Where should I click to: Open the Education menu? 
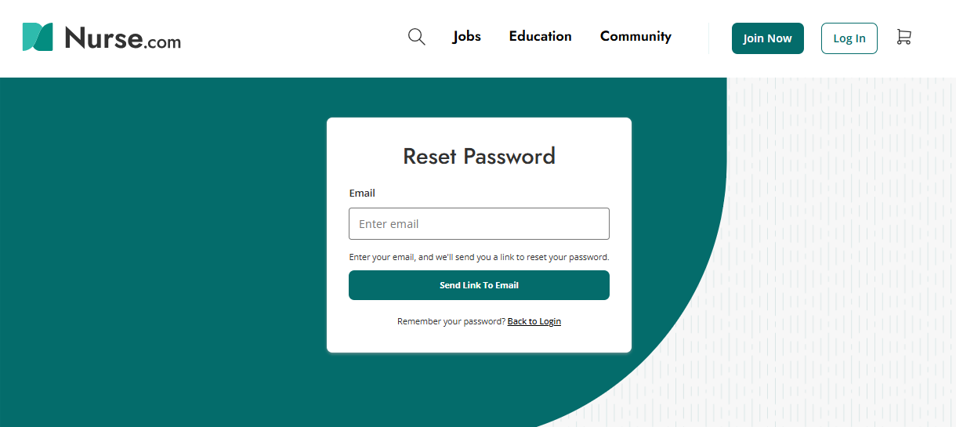point(540,36)
